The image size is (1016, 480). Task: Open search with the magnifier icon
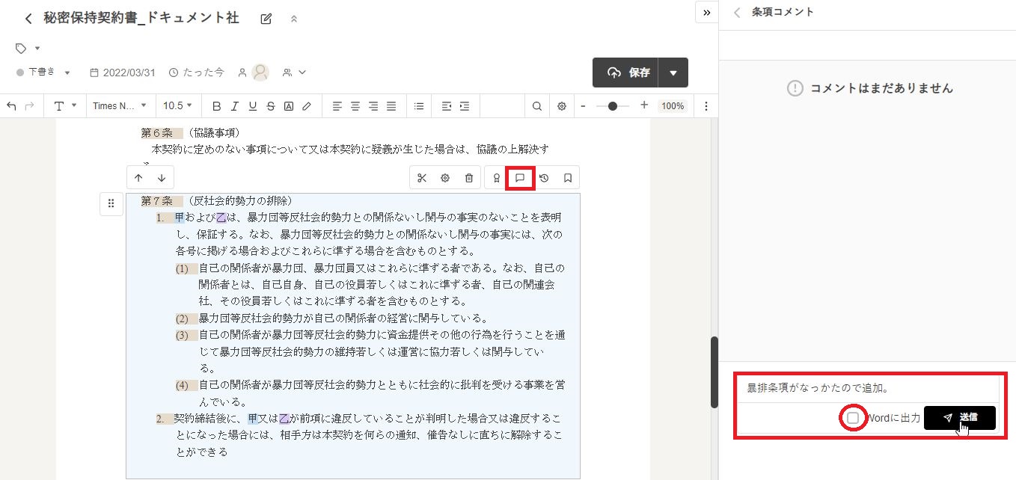click(537, 106)
